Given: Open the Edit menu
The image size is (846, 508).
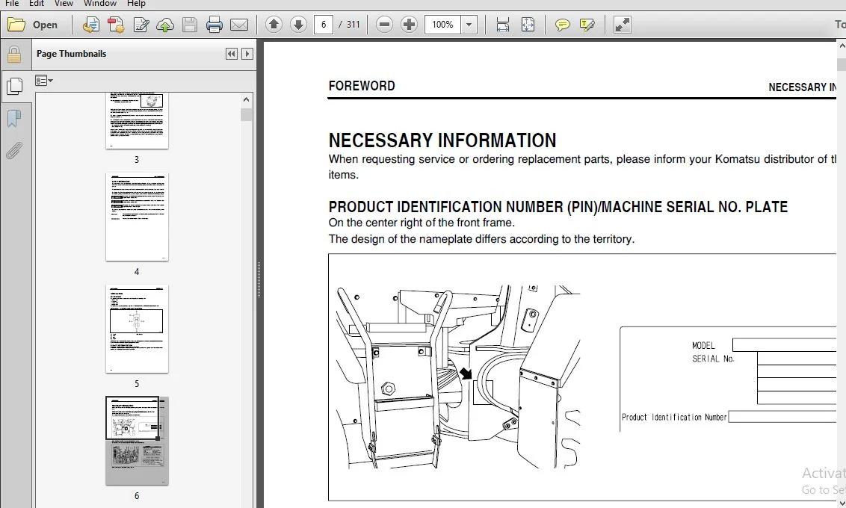Looking at the screenshot, I should [37, 3].
